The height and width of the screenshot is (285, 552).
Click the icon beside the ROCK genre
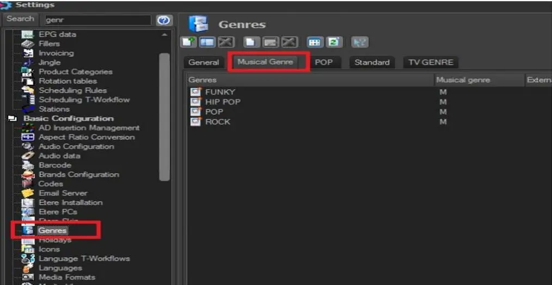click(x=196, y=122)
